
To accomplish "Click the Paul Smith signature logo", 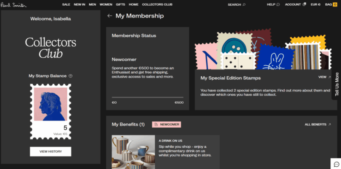I will pyautogui.click(x=13, y=5).
